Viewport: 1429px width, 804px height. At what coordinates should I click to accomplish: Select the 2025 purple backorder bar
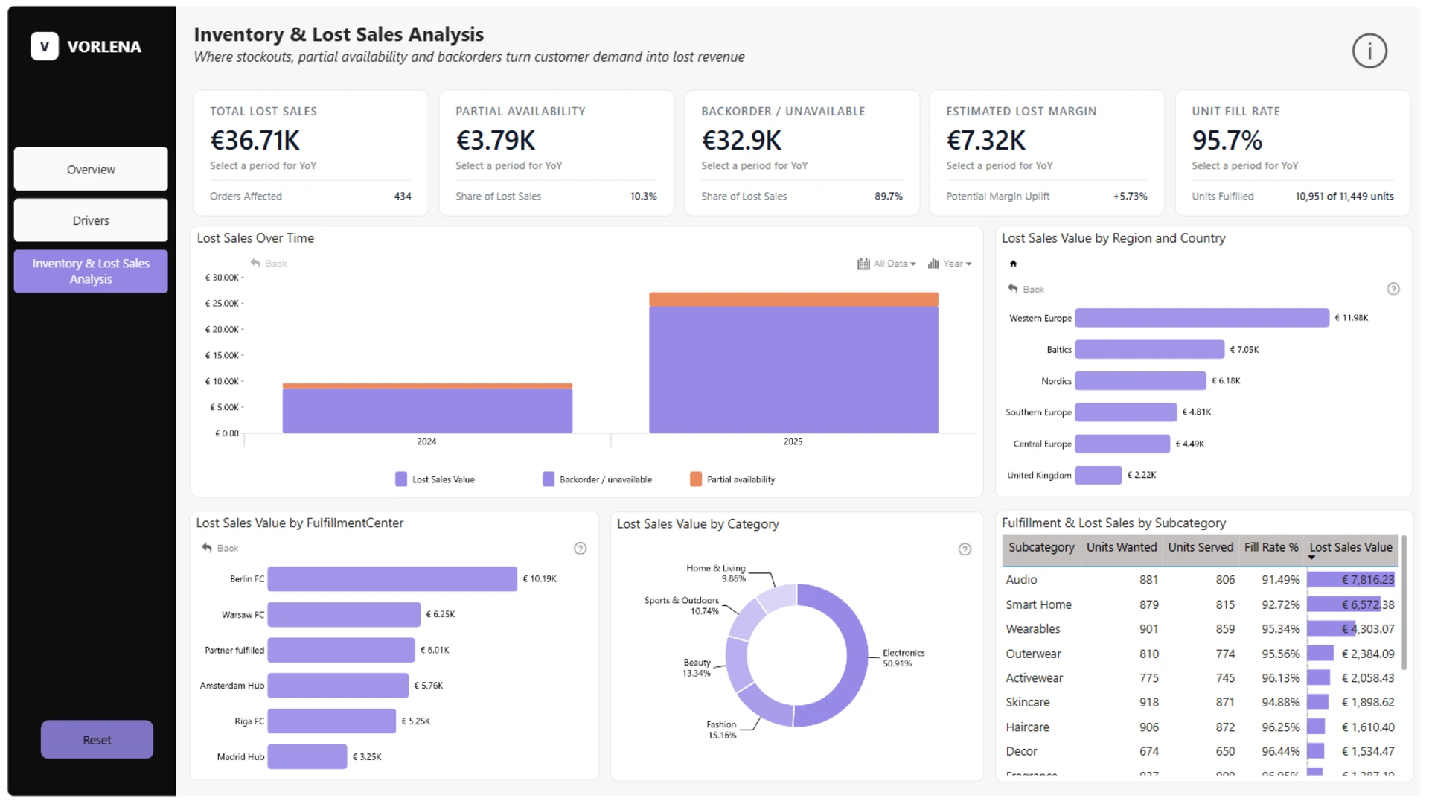click(x=793, y=369)
